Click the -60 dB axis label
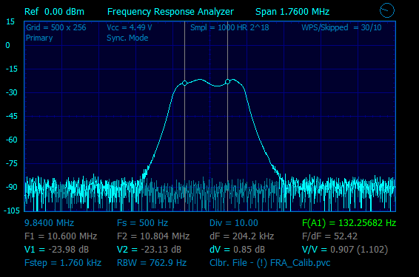 click(11, 140)
